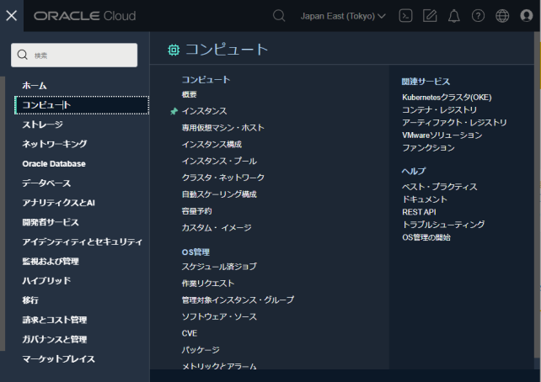Image resolution: width=541 pixels, height=382 pixels.
Task: Open 容量予約 link
Action: pyautogui.click(x=196, y=211)
